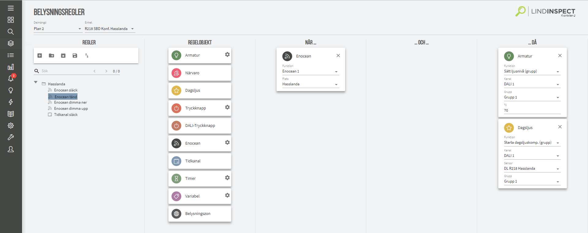The height and width of the screenshot is (233, 588).
Task: Remove the Dagsljus action card
Action: 560,127
